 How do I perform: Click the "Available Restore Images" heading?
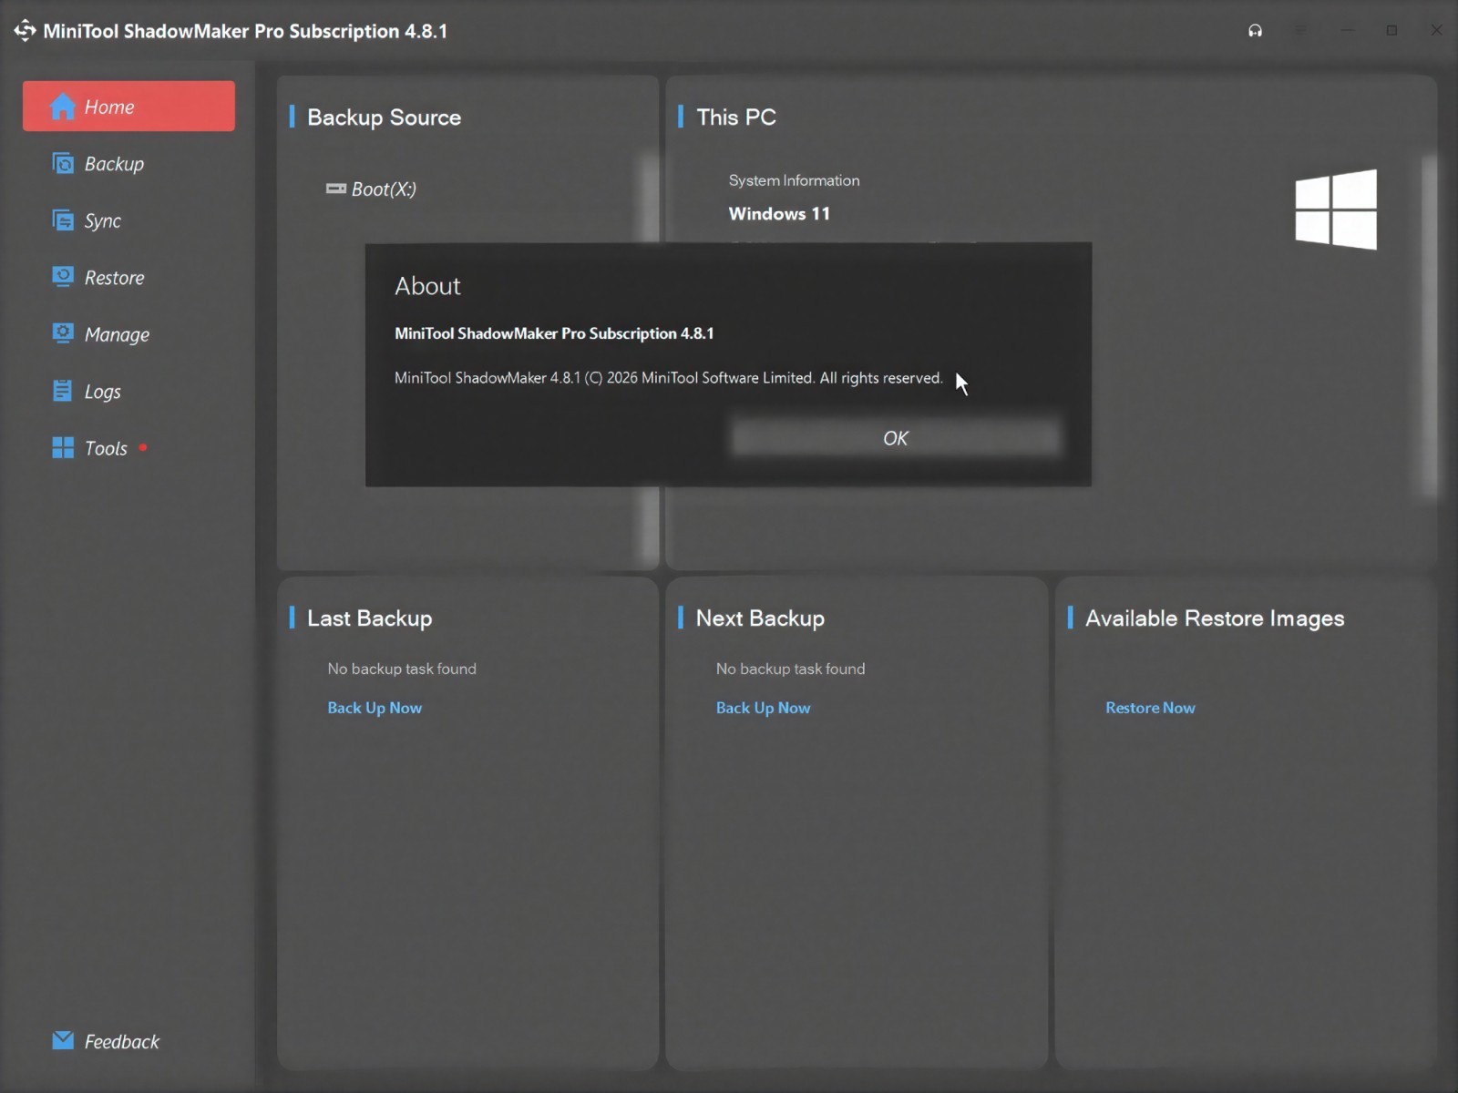[x=1215, y=618]
